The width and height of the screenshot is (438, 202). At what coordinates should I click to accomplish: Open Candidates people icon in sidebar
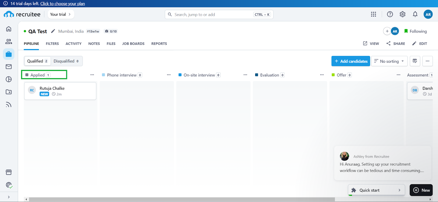tap(9, 41)
